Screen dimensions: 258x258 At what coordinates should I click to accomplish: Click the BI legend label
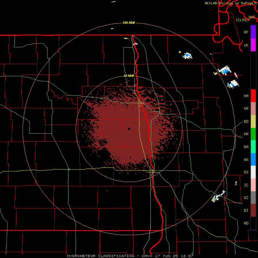246,210
